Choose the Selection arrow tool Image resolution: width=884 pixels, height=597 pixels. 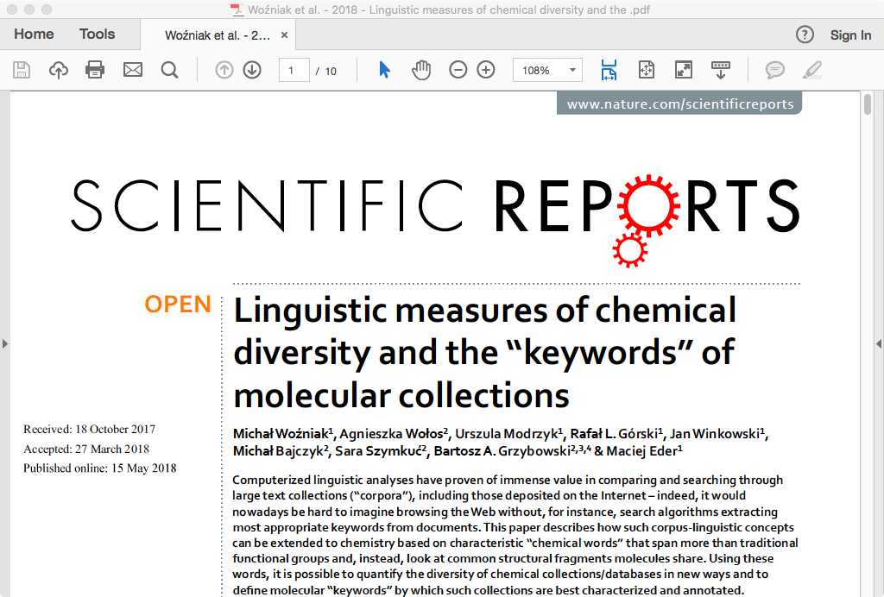click(384, 70)
